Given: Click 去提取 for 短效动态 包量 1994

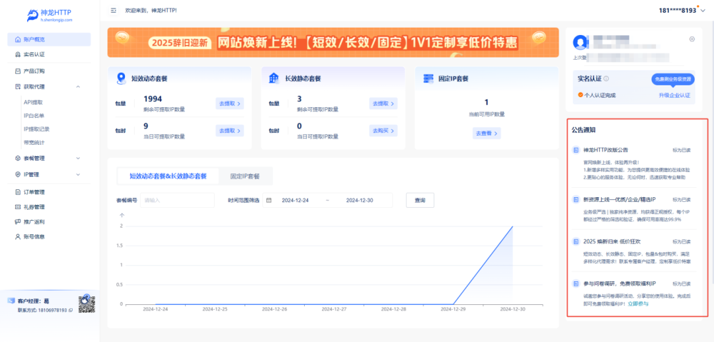Looking at the screenshot, I should (x=229, y=104).
